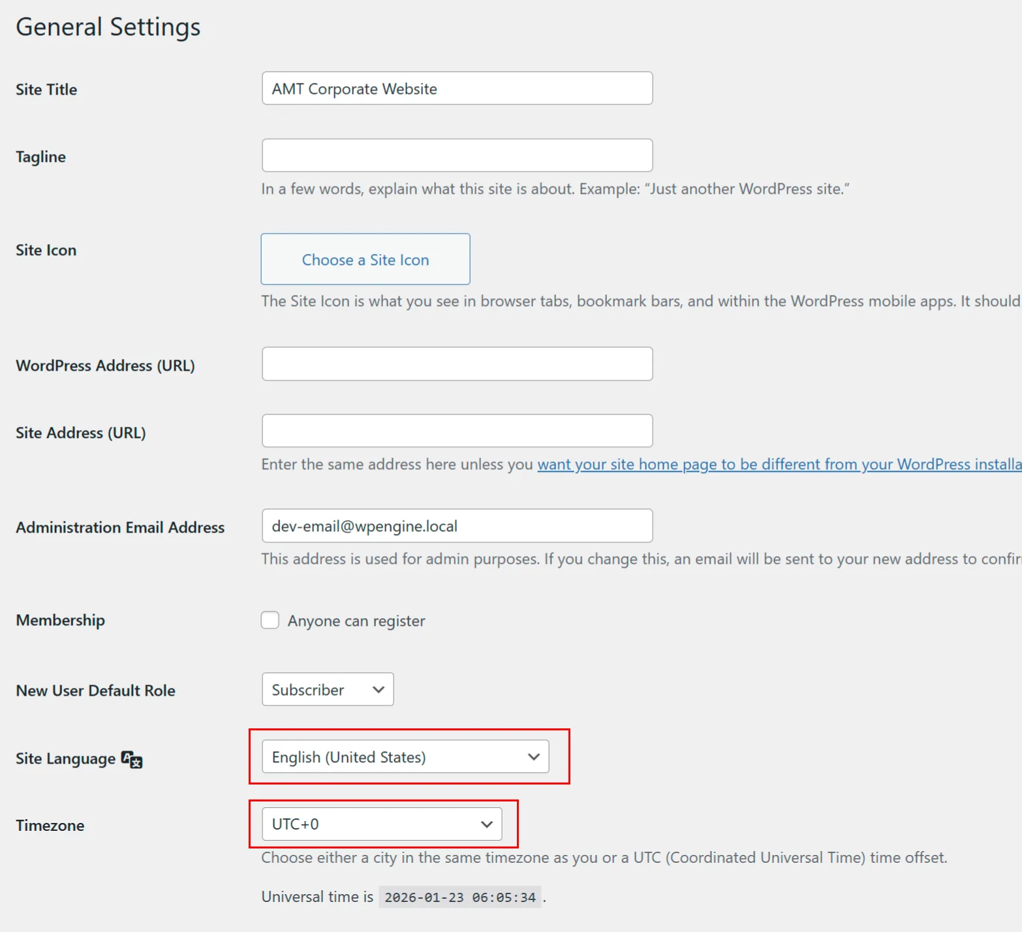Click the Site Address (URL) input box
The height and width of the screenshot is (932, 1022).
coord(457,431)
